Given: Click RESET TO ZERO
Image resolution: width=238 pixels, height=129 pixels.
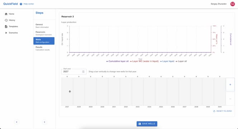Looking at the screenshot, I should [x=223, y=111].
